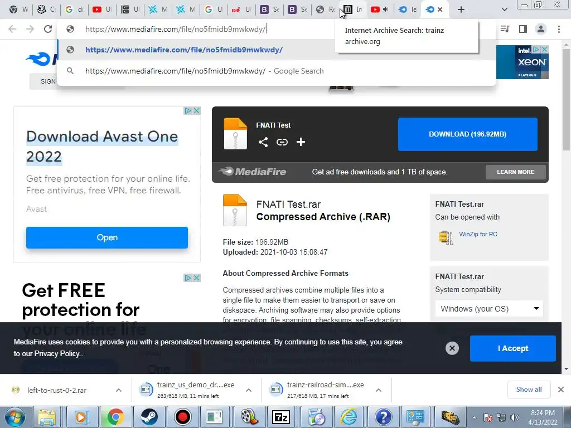The image size is (571, 428).
Task: Switch to the tab labeled Re
Action: (x=325, y=9)
